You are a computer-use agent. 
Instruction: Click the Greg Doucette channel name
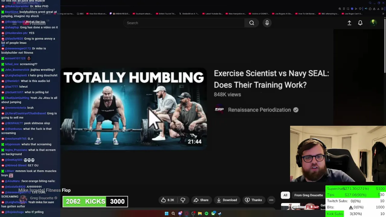(42, 198)
